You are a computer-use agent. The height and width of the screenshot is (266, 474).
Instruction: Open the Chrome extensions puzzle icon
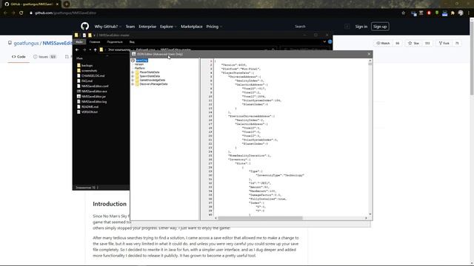pos(453,13)
